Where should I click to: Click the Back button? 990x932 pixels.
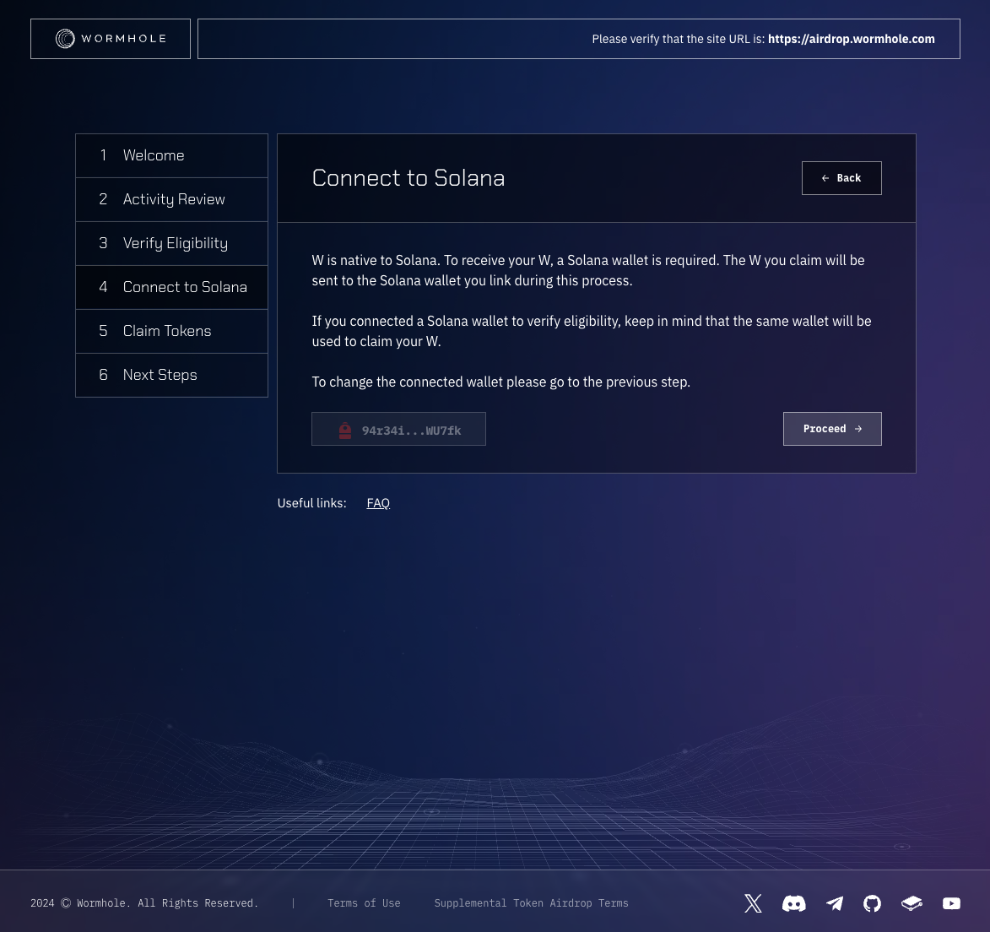click(x=841, y=178)
